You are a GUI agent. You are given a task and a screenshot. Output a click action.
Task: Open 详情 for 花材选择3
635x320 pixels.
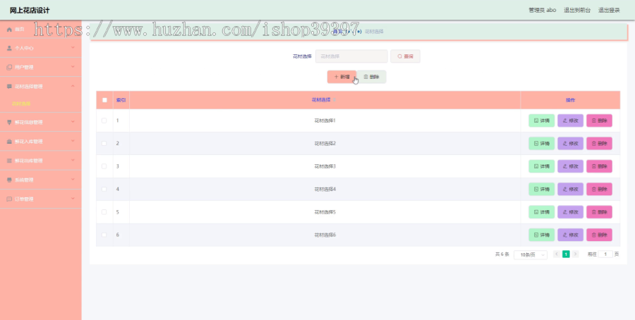[541, 166]
